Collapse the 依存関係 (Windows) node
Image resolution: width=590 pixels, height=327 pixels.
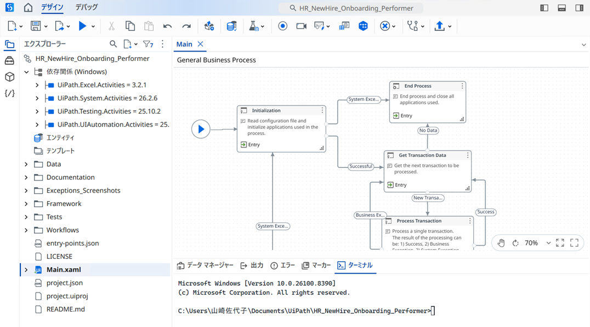coord(26,71)
